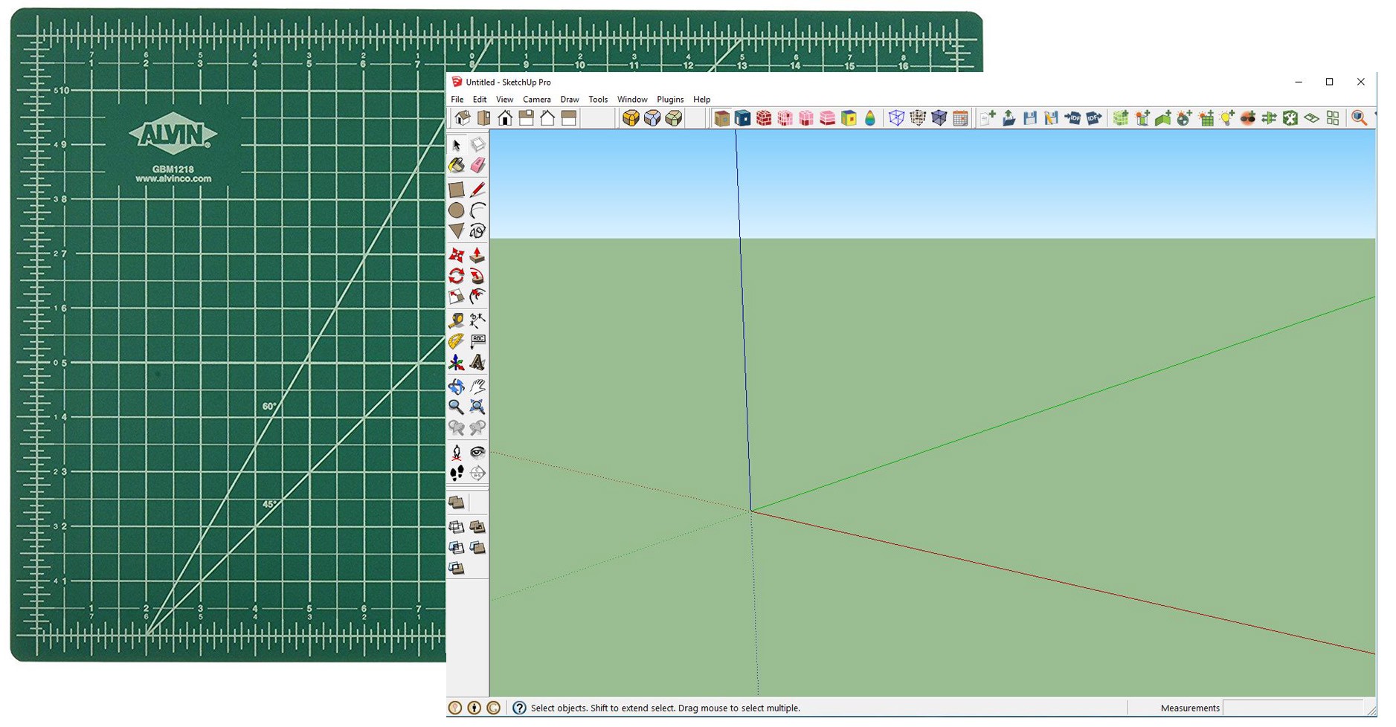The width and height of the screenshot is (1396, 727).
Task: Switch to Iso house view
Action: click(x=463, y=118)
